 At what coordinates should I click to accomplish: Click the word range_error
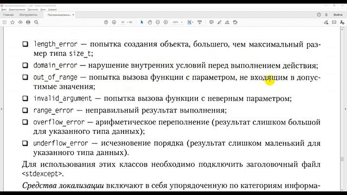53,110
